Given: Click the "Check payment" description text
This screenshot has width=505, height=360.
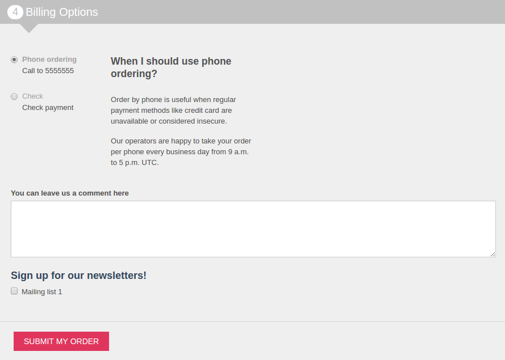Looking at the screenshot, I should click(48, 108).
